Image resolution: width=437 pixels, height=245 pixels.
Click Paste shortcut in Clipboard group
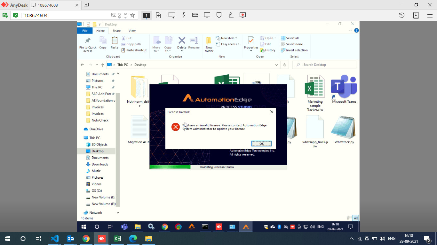134,50
